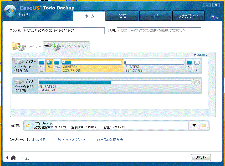Click the 224.67 GB size under E:(NTFS)

(x=134, y=70)
